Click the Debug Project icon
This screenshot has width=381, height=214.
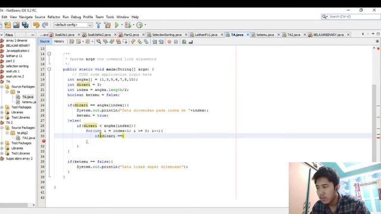click(x=128, y=25)
